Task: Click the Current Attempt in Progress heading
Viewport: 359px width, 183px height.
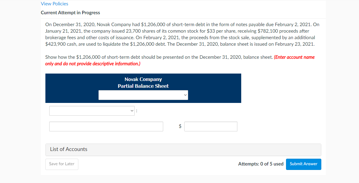Action: point(70,12)
